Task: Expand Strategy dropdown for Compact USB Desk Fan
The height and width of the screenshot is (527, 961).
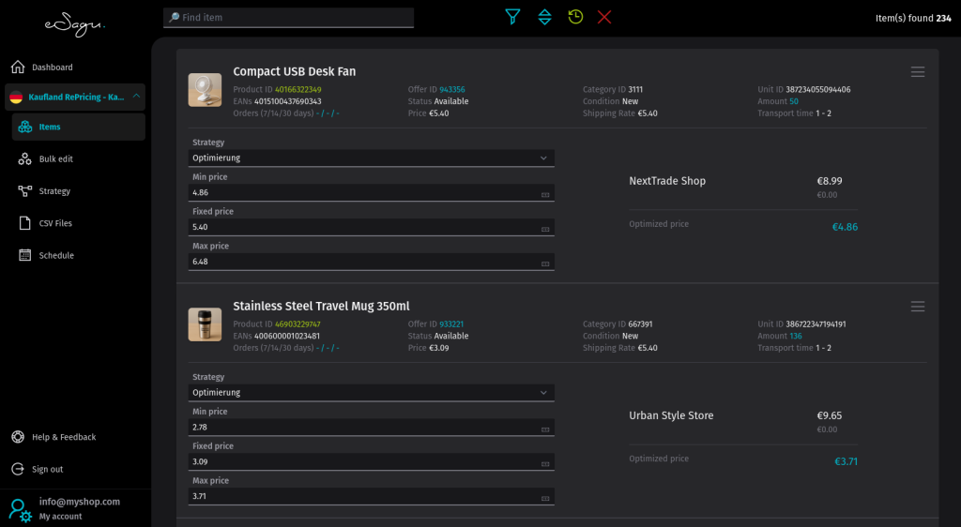Action: click(543, 158)
